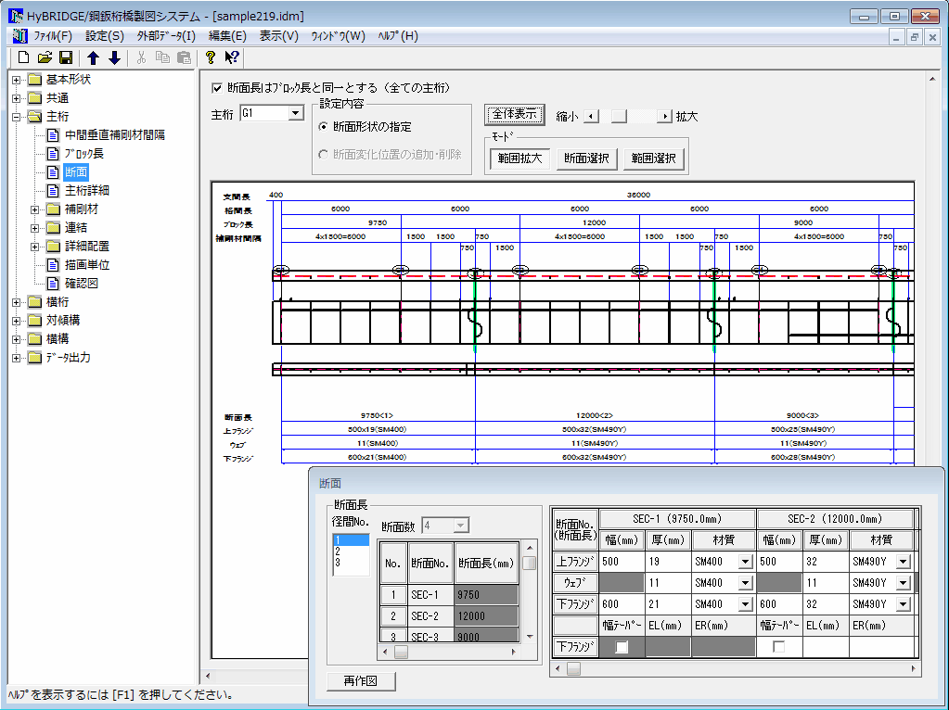The image size is (949, 710).
Task: Activate the context help pointer icon
Action: (232, 57)
